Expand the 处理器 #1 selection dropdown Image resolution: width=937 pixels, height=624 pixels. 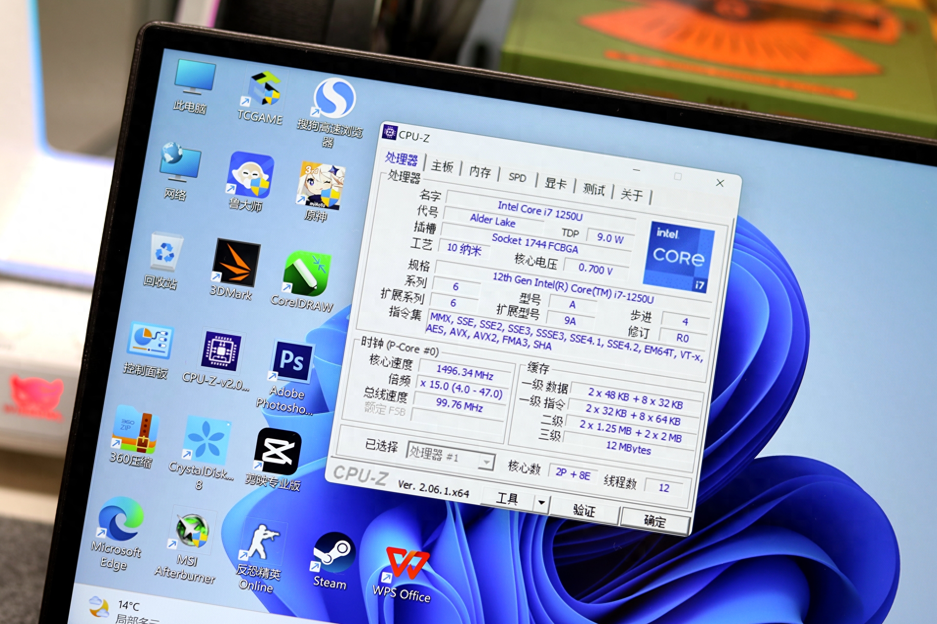click(x=486, y=462)
